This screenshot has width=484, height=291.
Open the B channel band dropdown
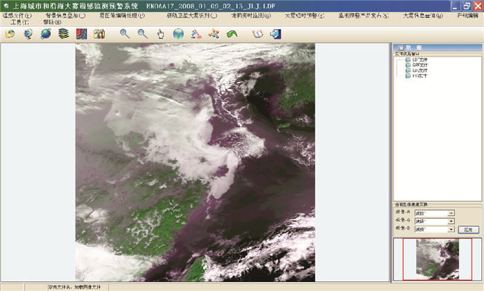click(x=451, y=229)
